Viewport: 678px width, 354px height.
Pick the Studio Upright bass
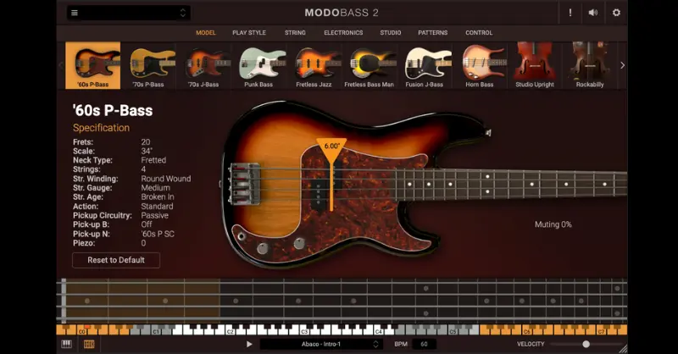click(535, 66)
